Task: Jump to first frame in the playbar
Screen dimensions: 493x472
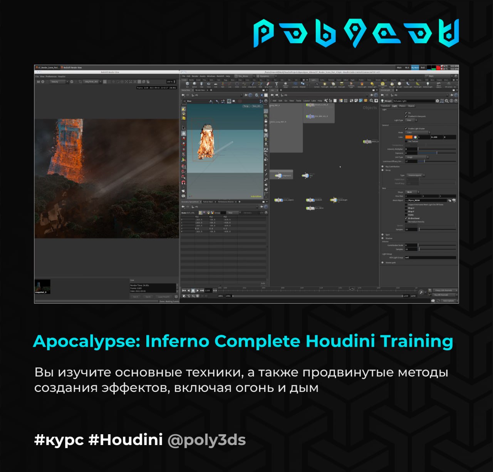Action: pos(184,291)
